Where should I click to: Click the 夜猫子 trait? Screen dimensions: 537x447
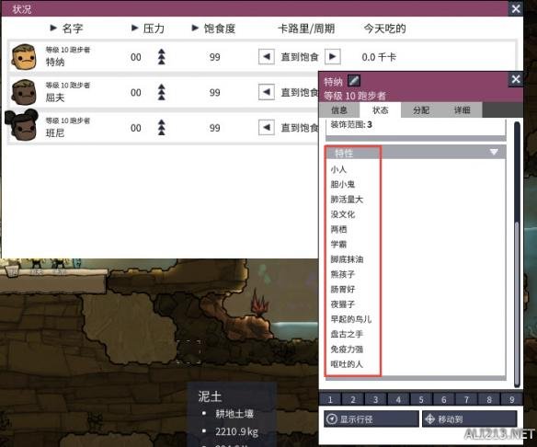tap(343, 304)
